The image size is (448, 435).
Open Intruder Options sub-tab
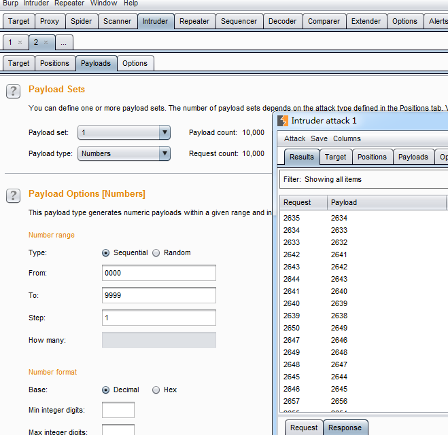[x=135, y=63]
